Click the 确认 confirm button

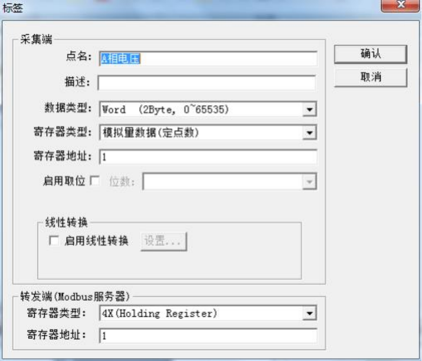tap(371, 54)
